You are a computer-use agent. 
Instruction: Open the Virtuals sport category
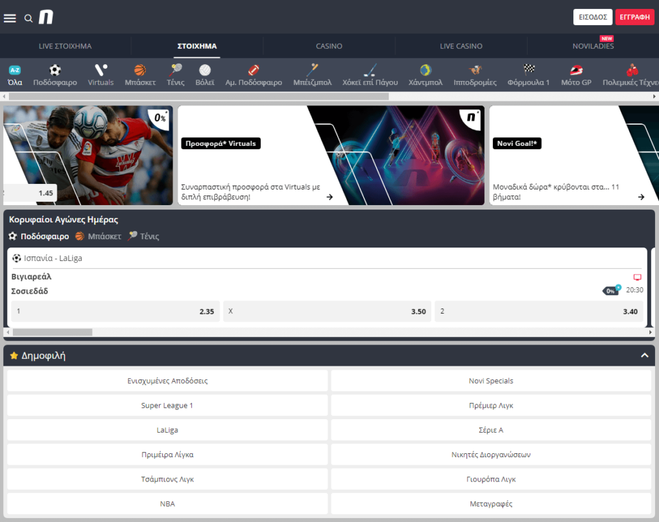(100, 75)
